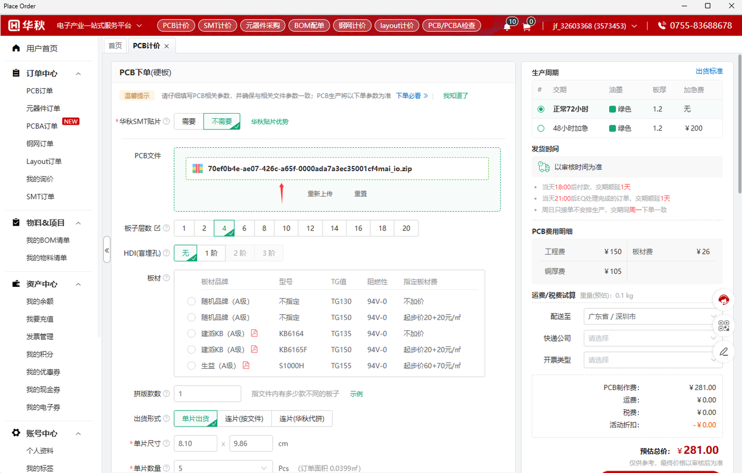
Task: Click the pencil feedback icon
Action: 723,351
